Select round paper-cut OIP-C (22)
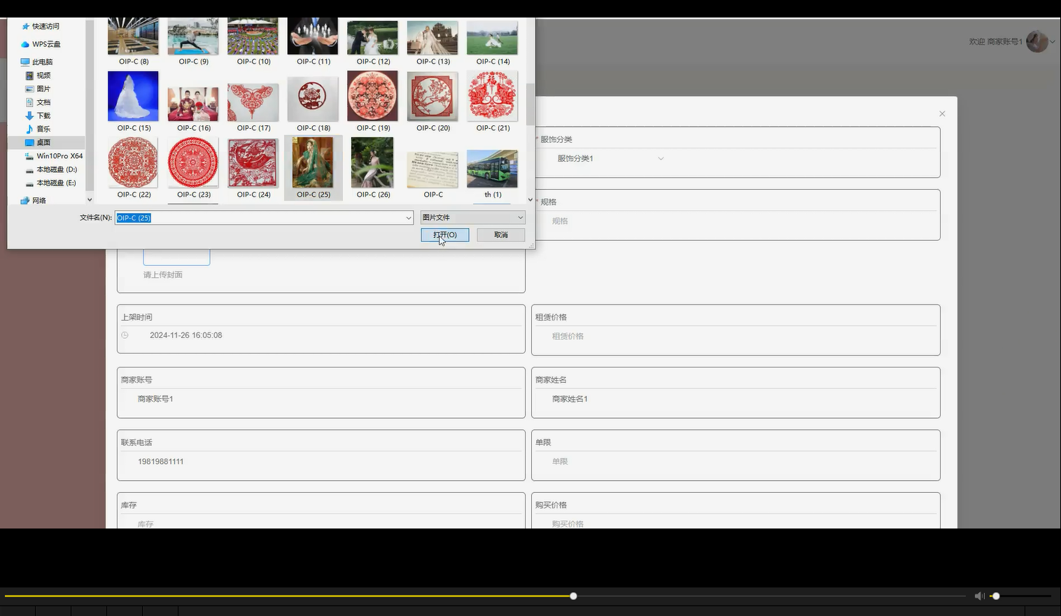The height and width of the screenshot is (616, 1061). pyautogui.click(x=133, y=168)
